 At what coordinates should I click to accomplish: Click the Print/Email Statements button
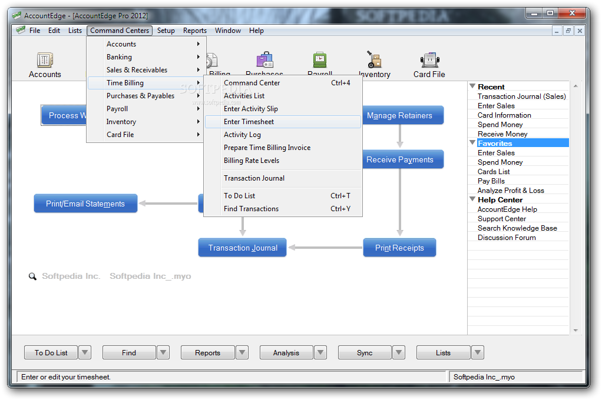click(85, 204)
